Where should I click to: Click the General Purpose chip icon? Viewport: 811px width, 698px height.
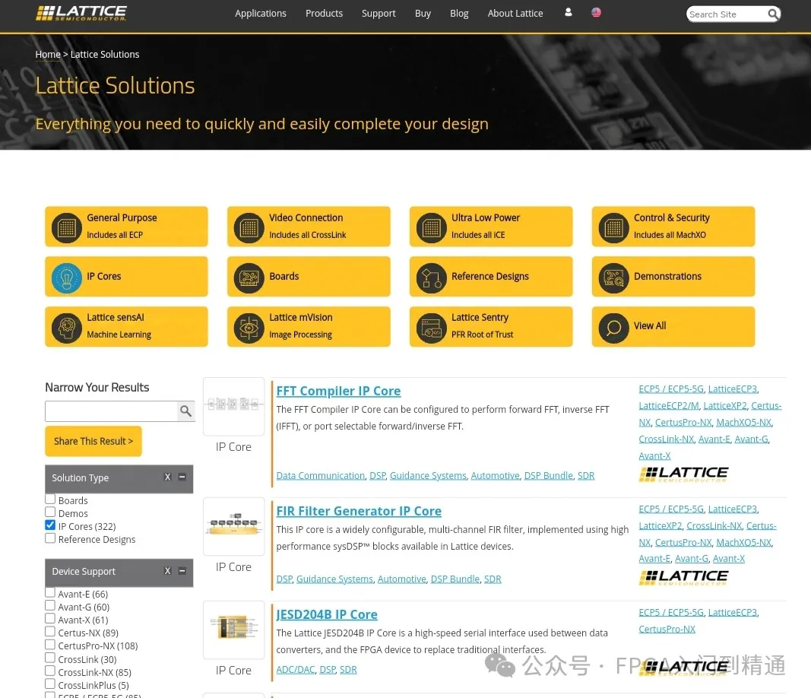click(66, 227)
